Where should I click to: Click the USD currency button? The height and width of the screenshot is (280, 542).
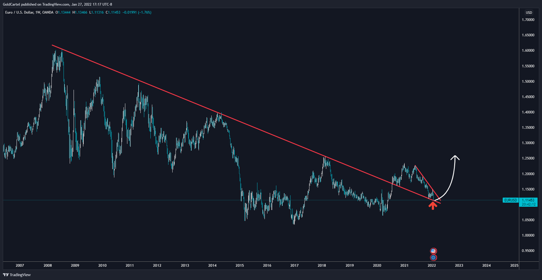tap(529, 12)
